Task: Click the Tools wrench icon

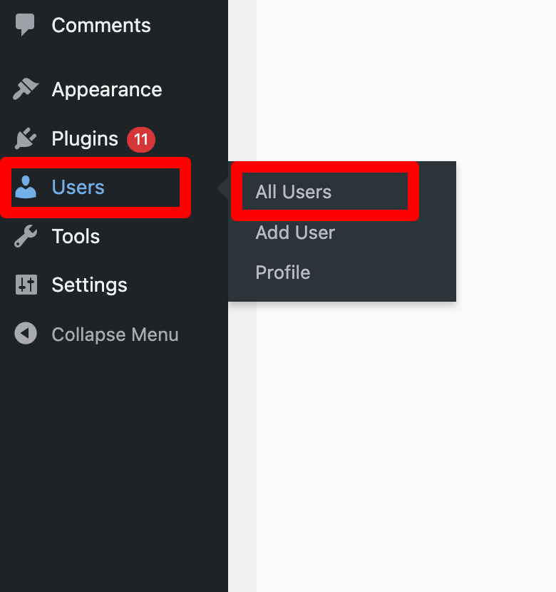Action: [26, 236]
